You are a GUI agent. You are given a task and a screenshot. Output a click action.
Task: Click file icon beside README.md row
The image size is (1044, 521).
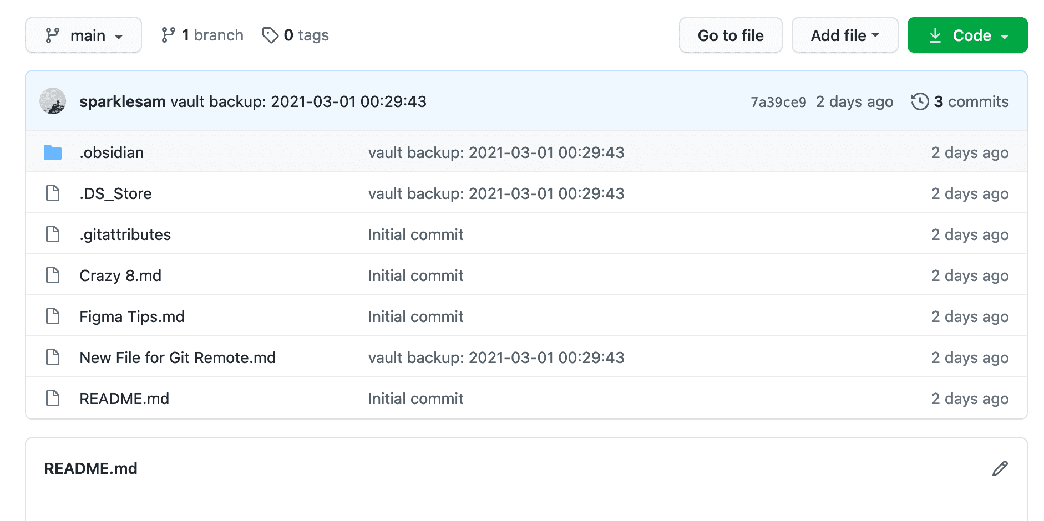pos(53,399)
